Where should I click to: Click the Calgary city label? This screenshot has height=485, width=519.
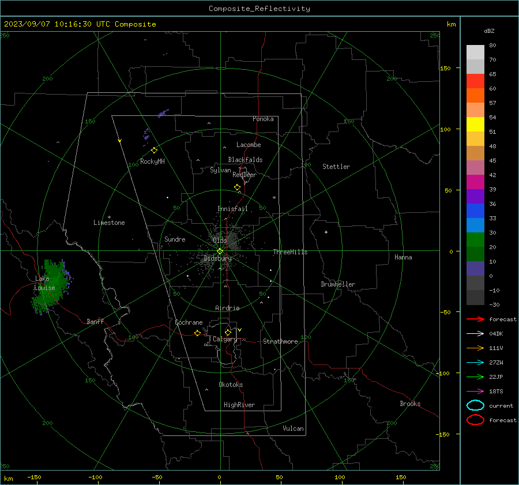225,339
